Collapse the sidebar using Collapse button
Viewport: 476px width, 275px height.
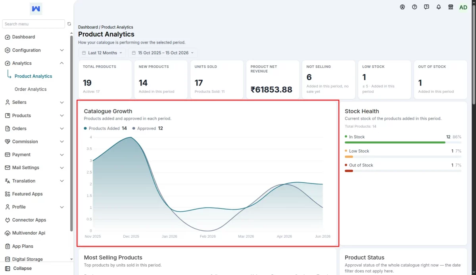tap(18, 268)
